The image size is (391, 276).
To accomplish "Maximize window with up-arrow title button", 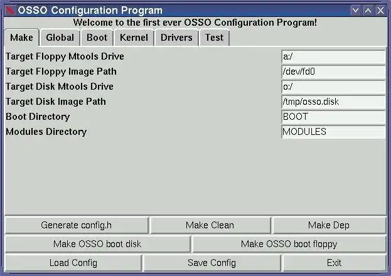I will tap(368, 11).
